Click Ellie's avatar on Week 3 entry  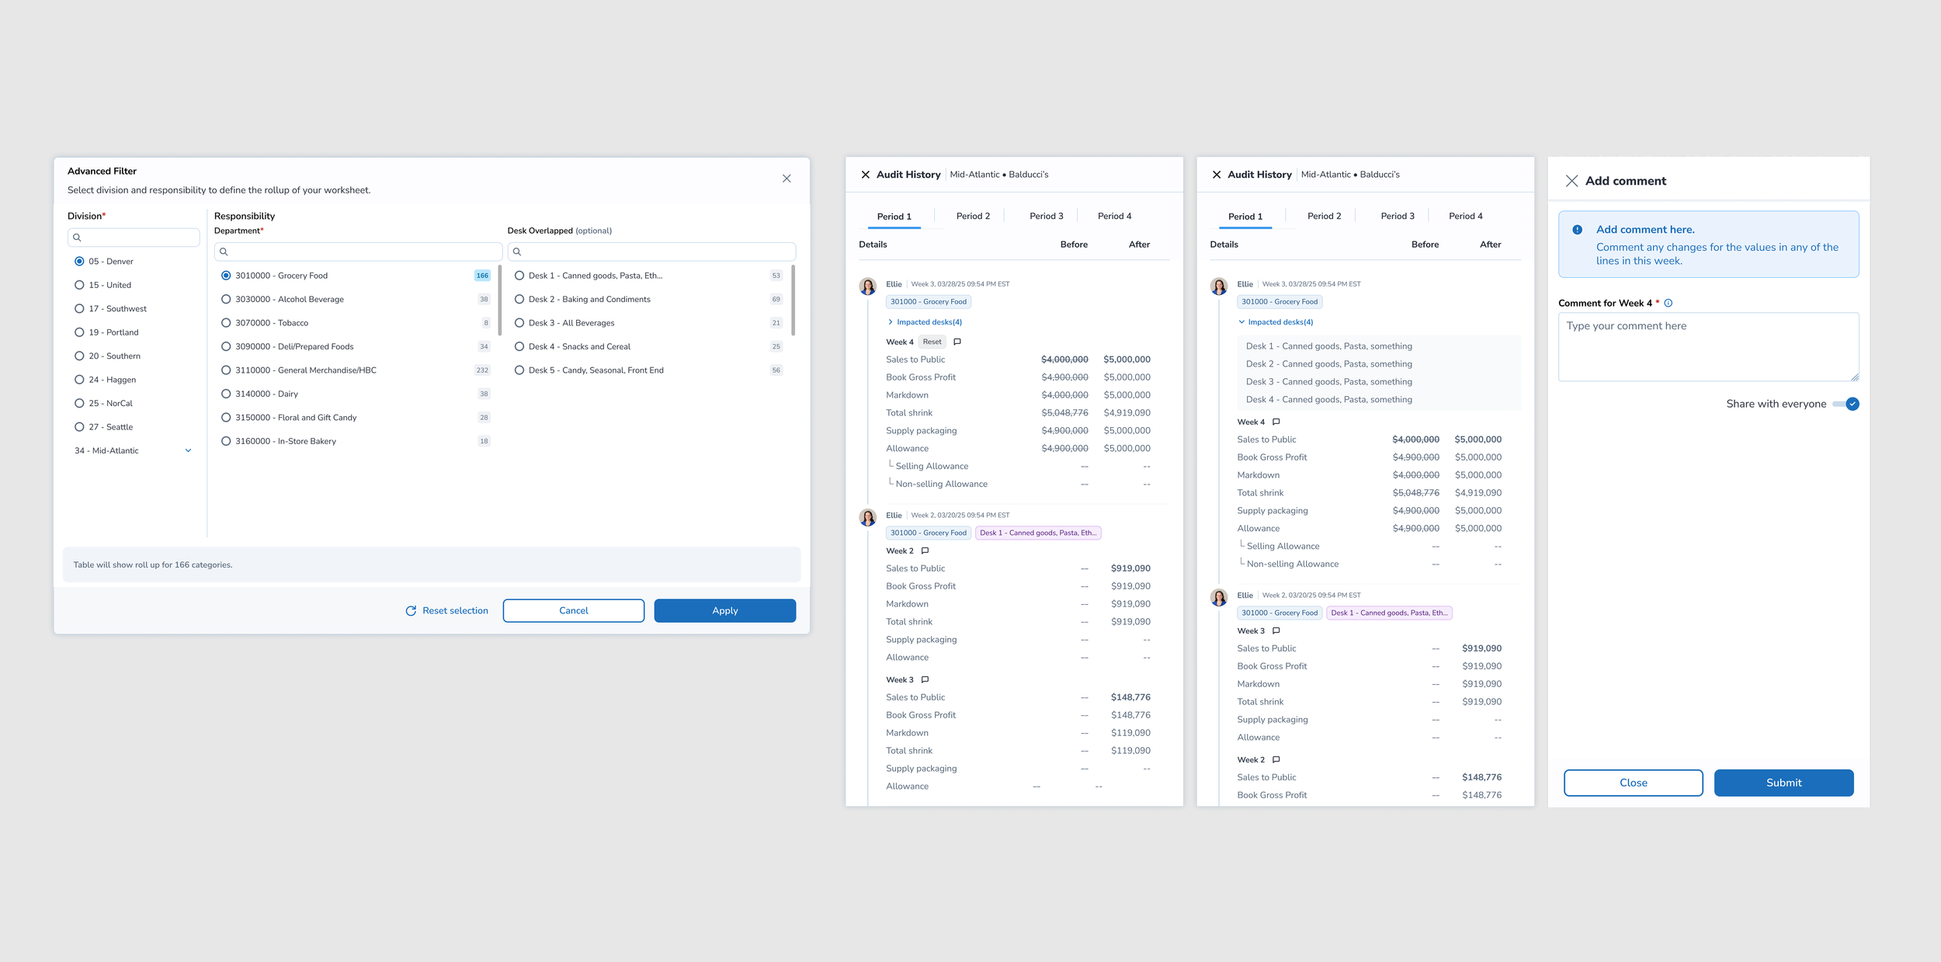868,286
